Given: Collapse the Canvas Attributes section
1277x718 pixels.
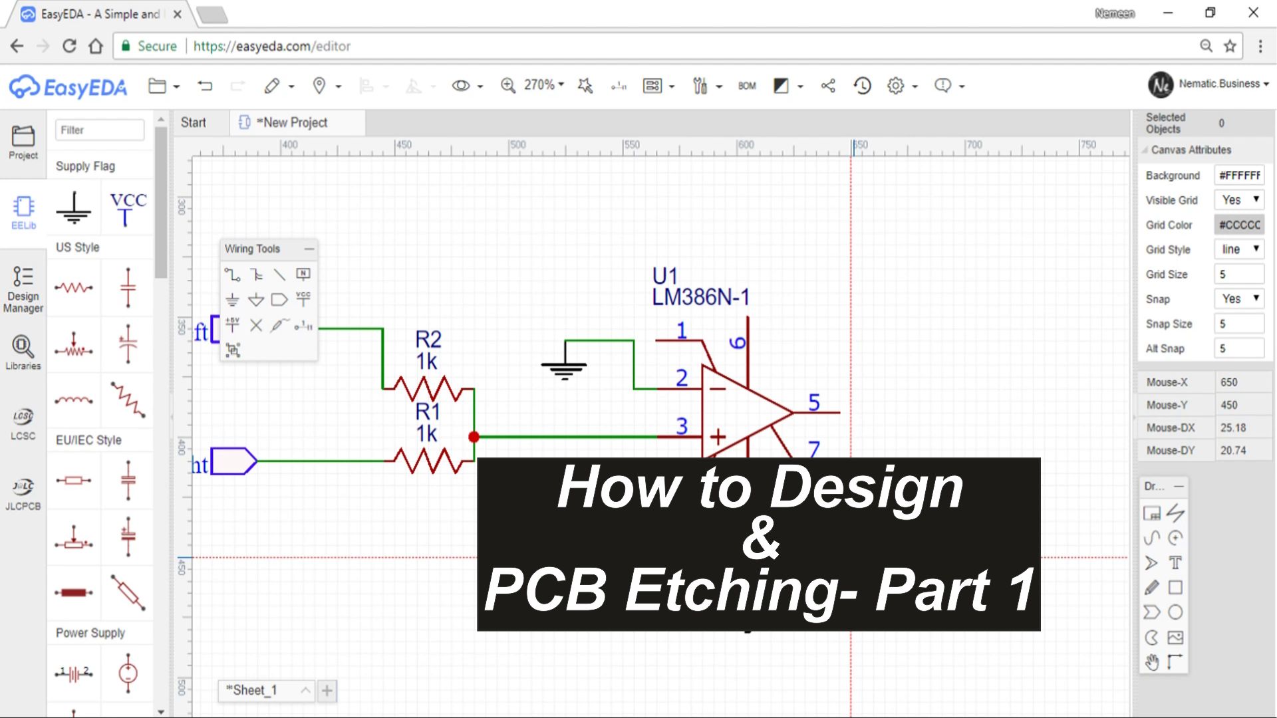Looking at the screenshot, I should pos(1145,150).
